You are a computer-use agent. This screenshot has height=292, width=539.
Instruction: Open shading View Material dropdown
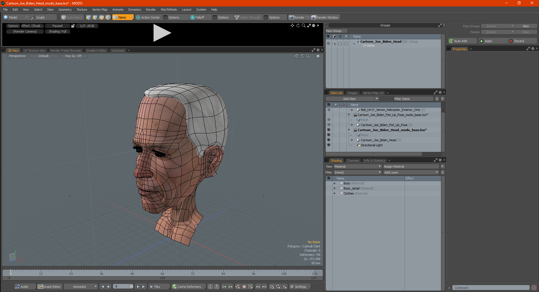coord(357,166)
